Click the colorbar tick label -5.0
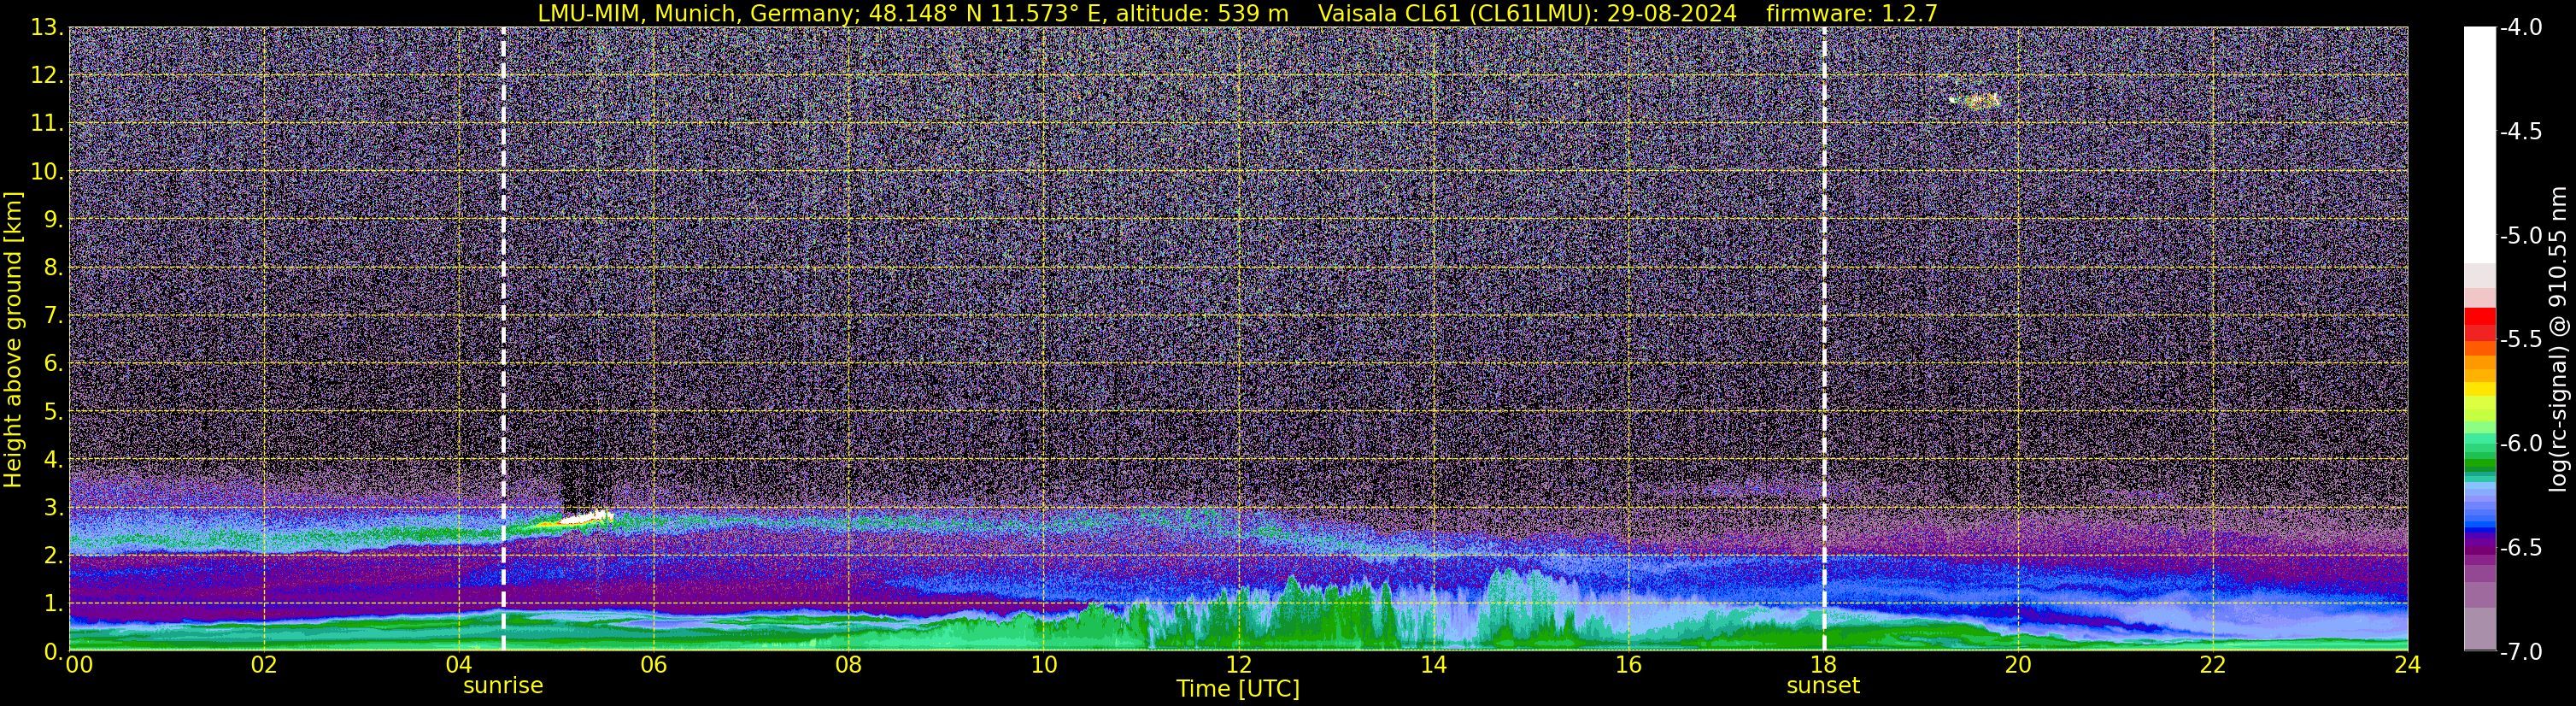 coord(2520,236)
